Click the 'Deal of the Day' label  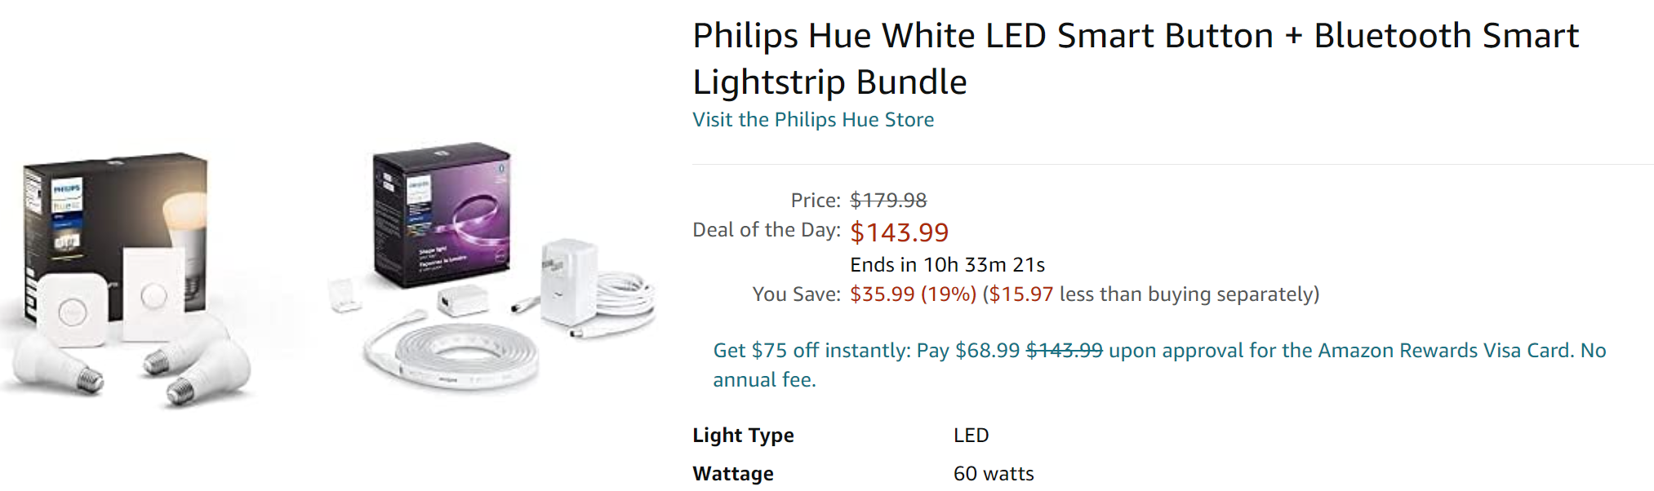pyautogui.click(x=767, y=230)
